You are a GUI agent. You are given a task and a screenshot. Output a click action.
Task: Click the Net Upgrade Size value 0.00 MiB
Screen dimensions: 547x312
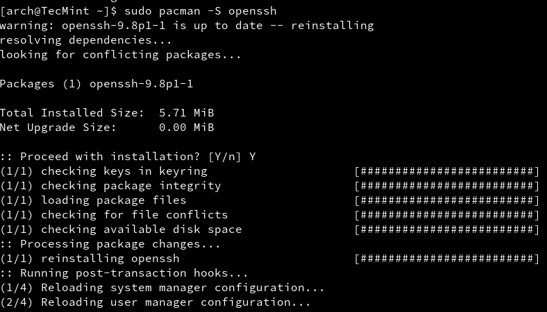click(187, 128)
